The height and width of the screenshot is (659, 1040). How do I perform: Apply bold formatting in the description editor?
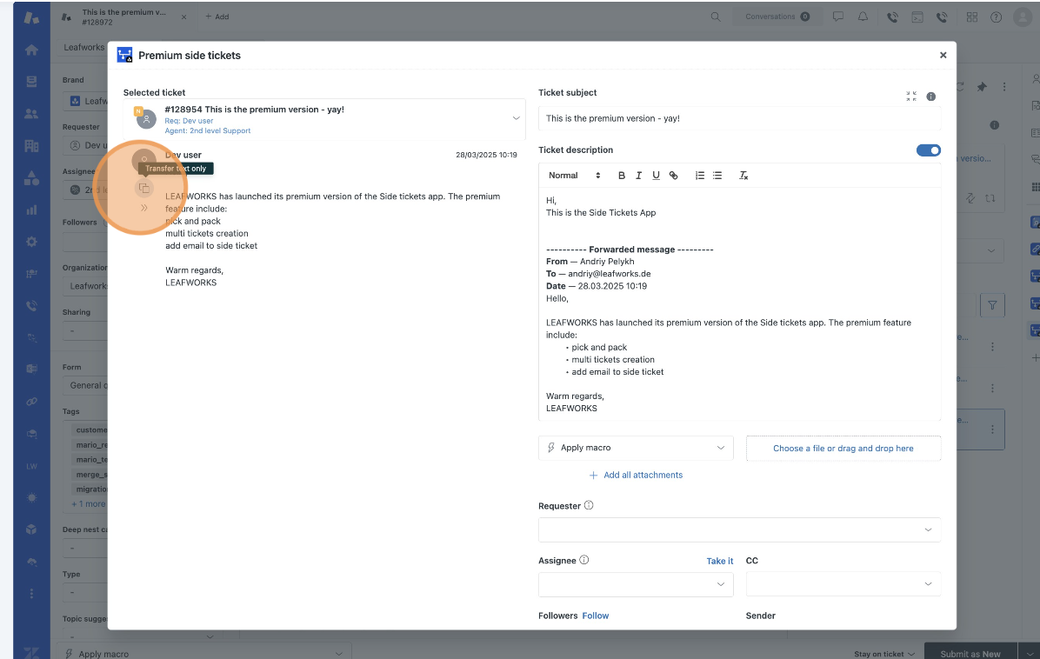click(622, 176)
